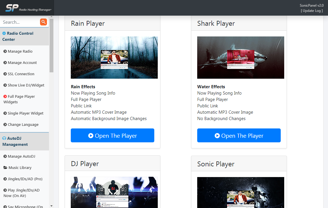Click the arrow icon next to Jingles/IDs/AD (Pro)
The height and width of the screenshot is (208, 328).
[x=5, y=179]
